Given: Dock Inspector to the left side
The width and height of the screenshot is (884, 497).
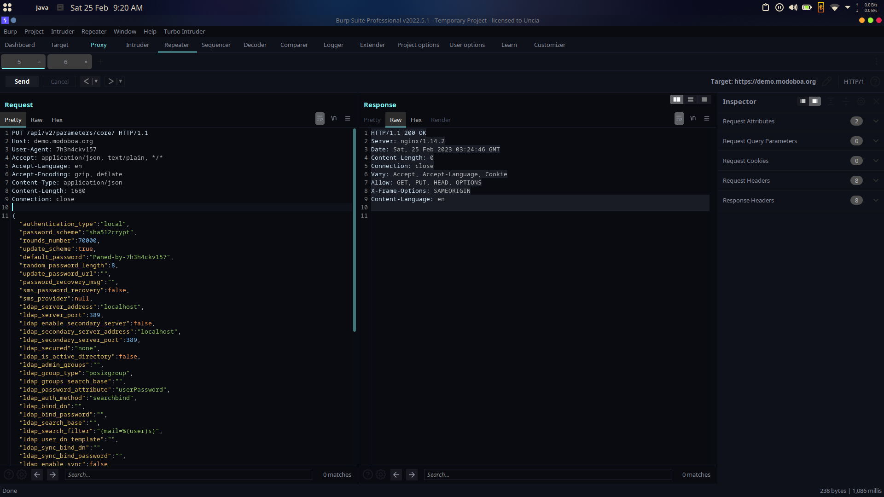Looking at the screenshot, I should (x=803, y=101).
